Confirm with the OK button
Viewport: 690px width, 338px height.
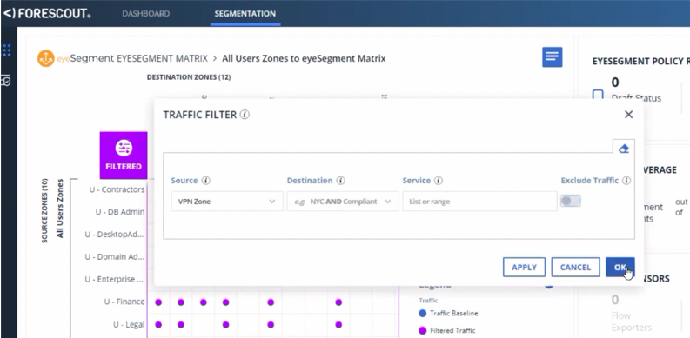[620, 268]
